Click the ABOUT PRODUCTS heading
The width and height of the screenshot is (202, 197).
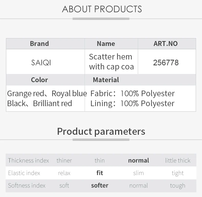[x=102, y=9]
